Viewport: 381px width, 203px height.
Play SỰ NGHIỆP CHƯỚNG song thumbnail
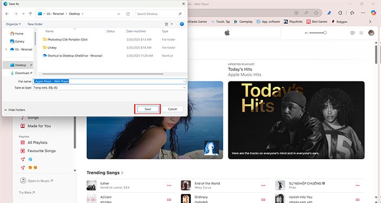point(280,185)
